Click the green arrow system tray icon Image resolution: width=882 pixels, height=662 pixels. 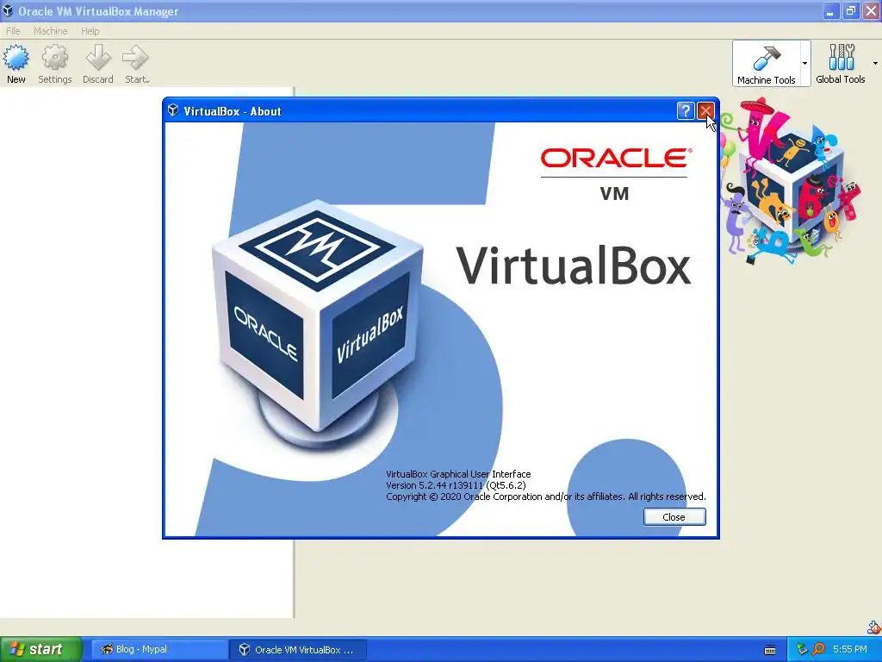click(802, 649)
